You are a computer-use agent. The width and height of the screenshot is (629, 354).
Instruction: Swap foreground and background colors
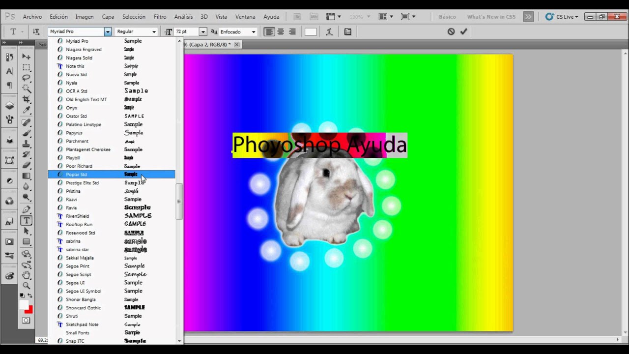30,295
